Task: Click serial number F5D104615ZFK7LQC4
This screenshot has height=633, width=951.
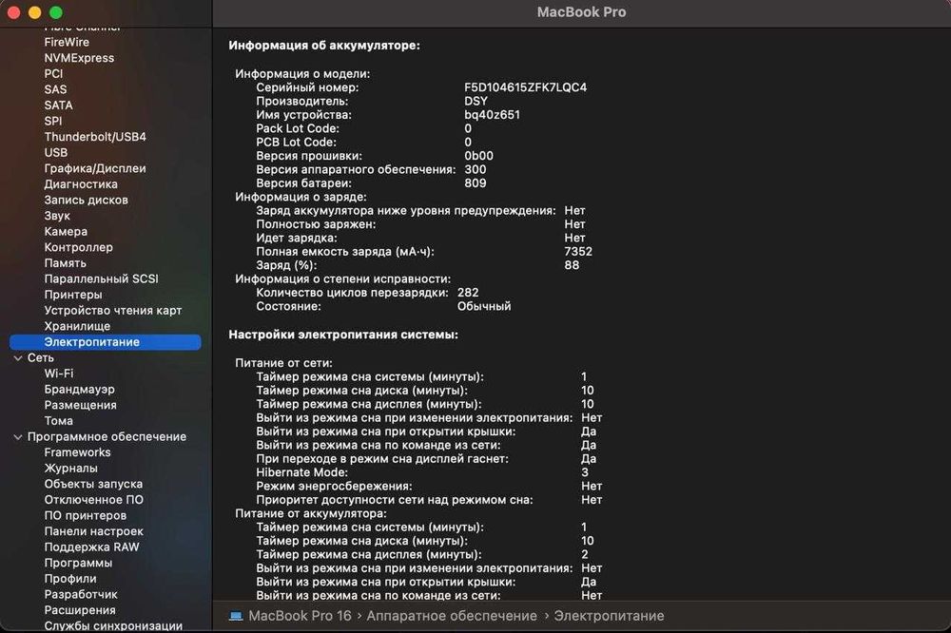Action: point(525,86)
